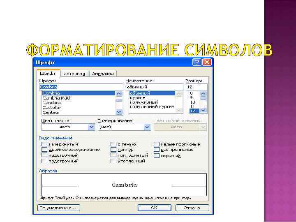The width and height of the screenshot is (296, 222).
Task: Toggle the надстрочный checkbox
Action: click(x=44, y=155)
